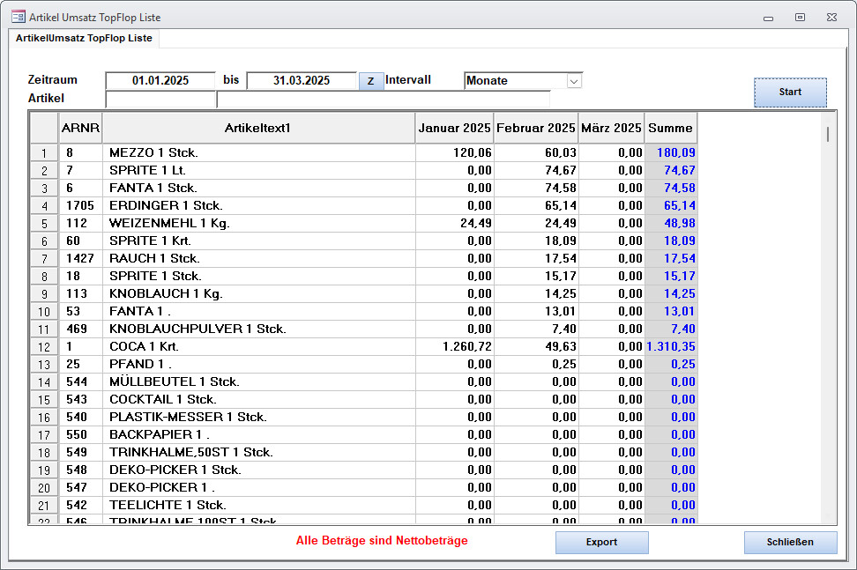Switch to the ArtikelUmsatz TopFlop Liste tab
The width and height of the screenshot is (857, 570).
84,39
